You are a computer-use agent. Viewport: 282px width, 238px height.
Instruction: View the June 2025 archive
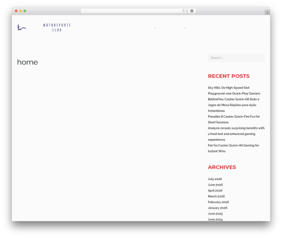(215, 214)
